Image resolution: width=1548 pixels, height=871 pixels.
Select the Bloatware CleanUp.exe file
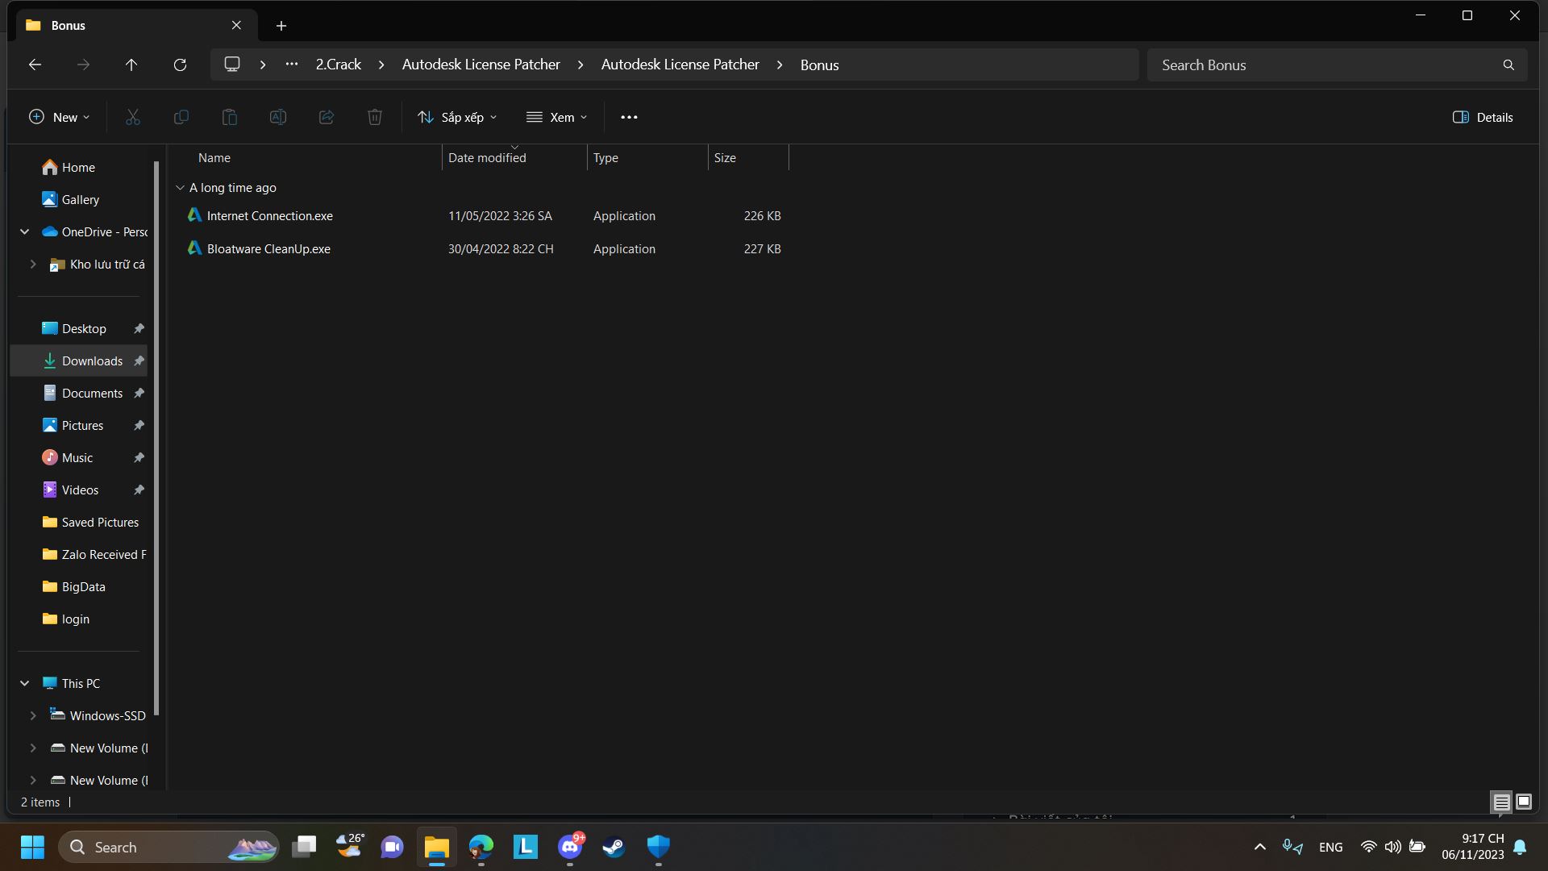pyautogui.click(x=268, y=249)
